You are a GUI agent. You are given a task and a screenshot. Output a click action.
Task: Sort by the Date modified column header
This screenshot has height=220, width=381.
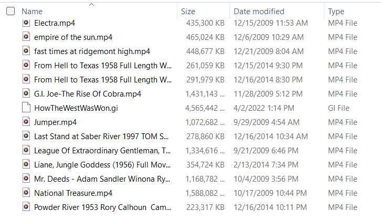[259, 12]
